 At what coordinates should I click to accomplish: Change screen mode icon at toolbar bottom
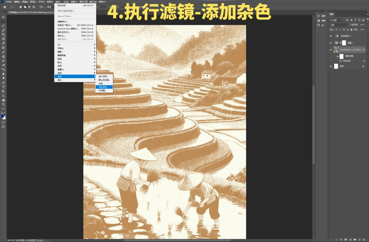(3, 127)
